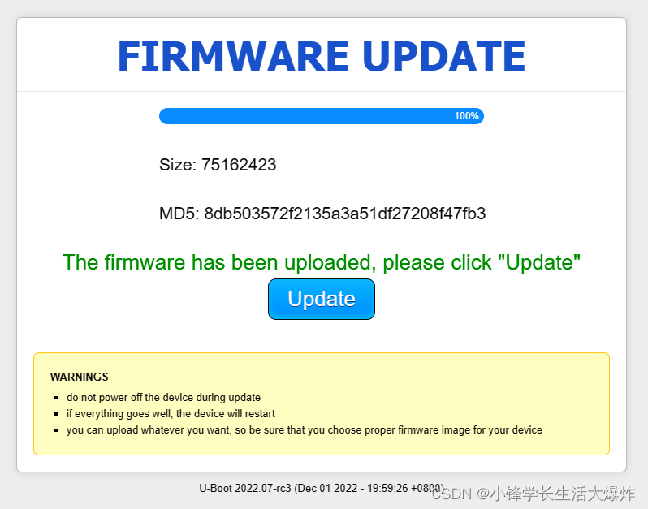Click the green firmware uploaded message
The image size is (648, 509).
(321, 262)
